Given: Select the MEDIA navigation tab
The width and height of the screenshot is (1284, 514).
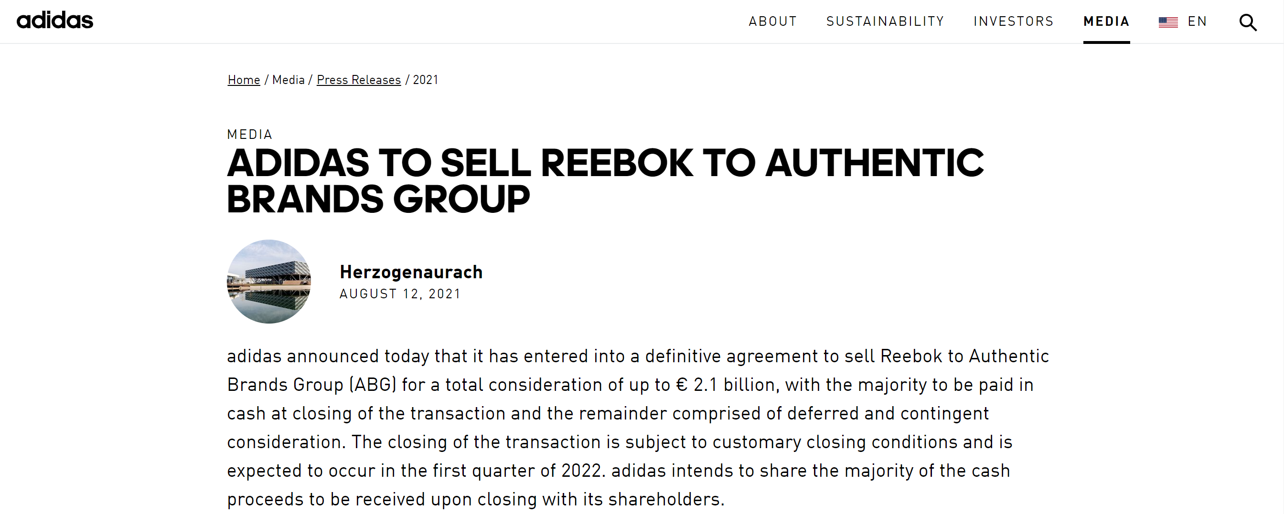Looking at the screenshot, I should tap(1106, 21).
